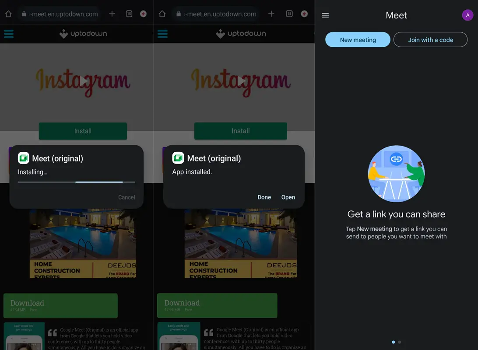Image resolution: width=478 pixels, height=350 pixels.
Task: Tap home icon in left browser panel
Action: 8,14
